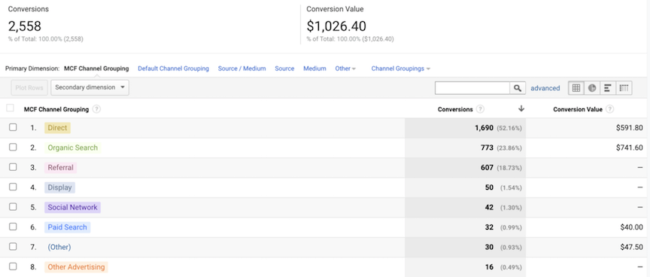Check the Other Advertising row checkbox
This screenshot has width=650, height=277.
pos(13,266)
